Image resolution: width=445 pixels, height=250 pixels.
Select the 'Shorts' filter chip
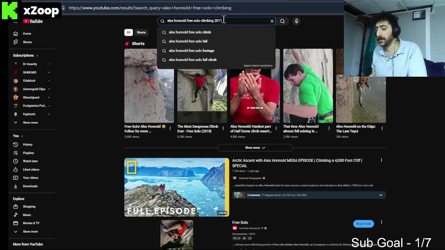(x=141, y=32)
